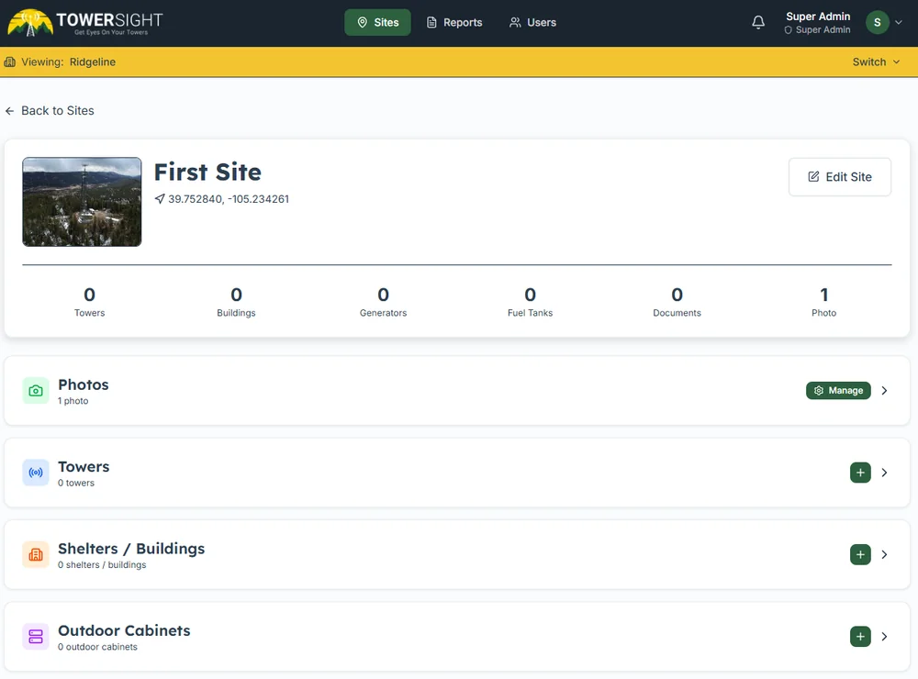Click the First Site title
Screen dimensions: 918x679
coord(207,173)
